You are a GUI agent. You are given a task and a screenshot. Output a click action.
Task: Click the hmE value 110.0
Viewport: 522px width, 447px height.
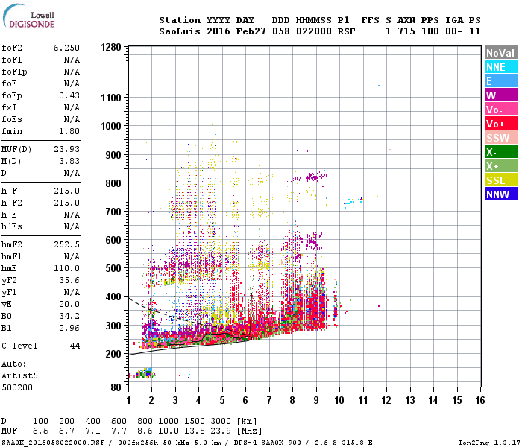[66, 268]
